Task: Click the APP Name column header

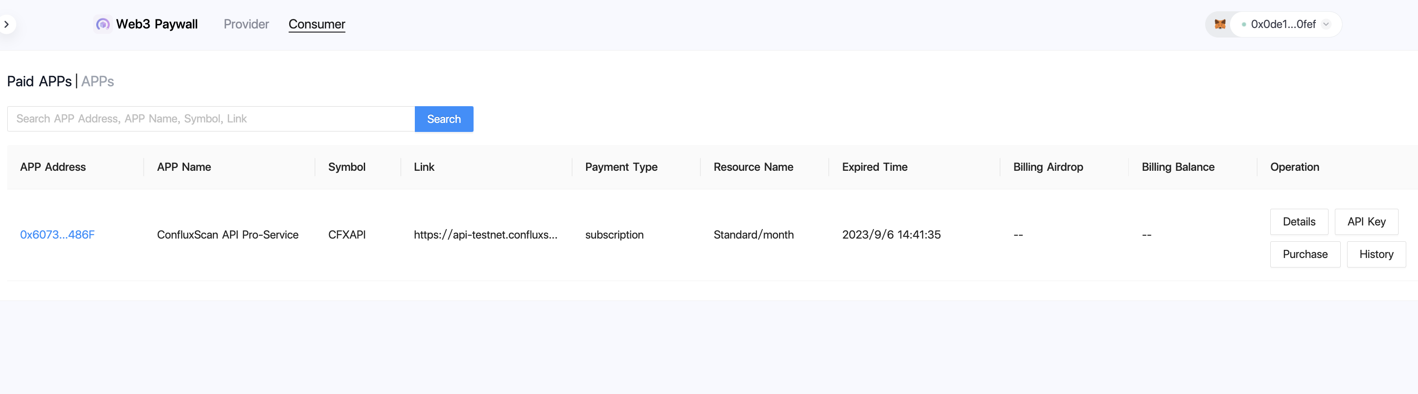Action: pyautogui.click(x=184, y=167)
